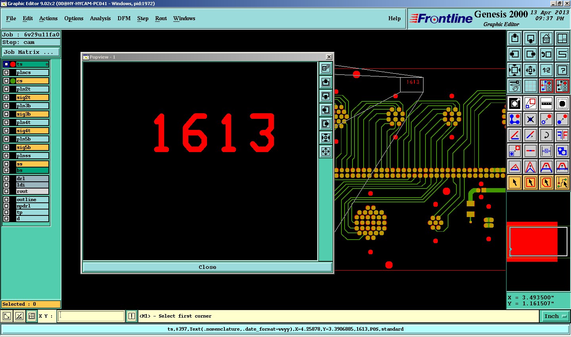Expand the ts layer options indicator

(47, 64)
